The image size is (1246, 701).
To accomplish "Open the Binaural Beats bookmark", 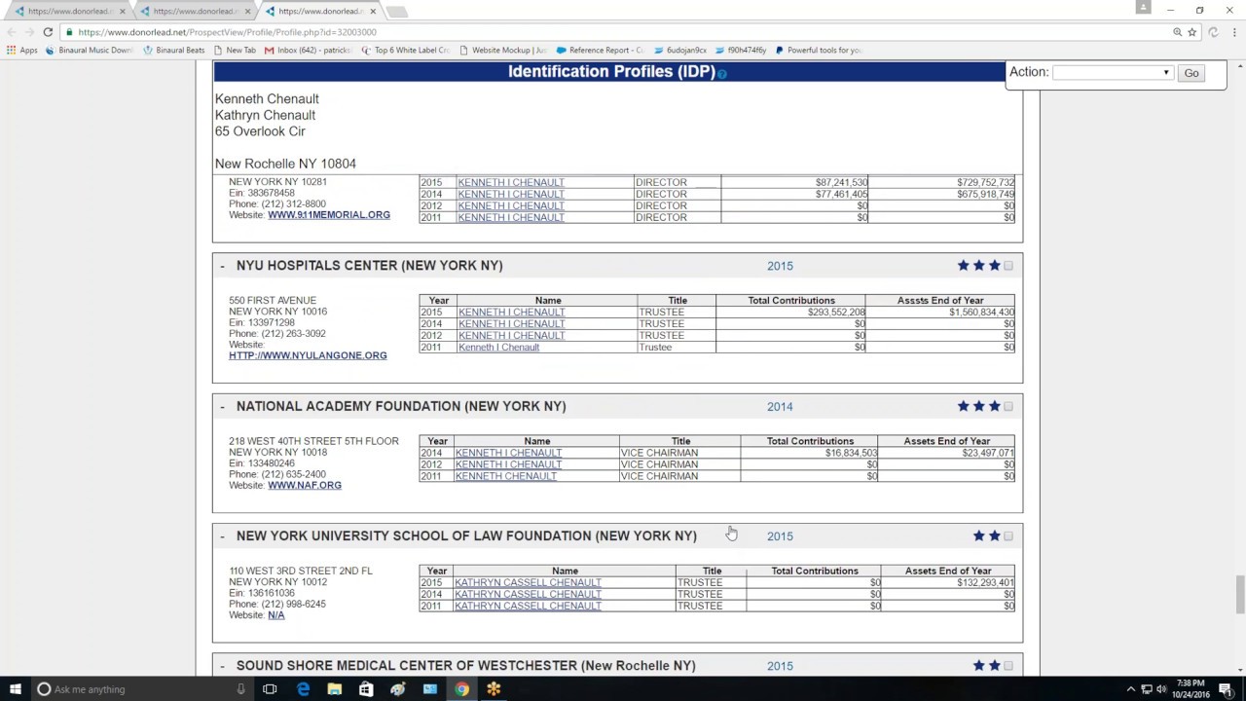I will 174,51.
